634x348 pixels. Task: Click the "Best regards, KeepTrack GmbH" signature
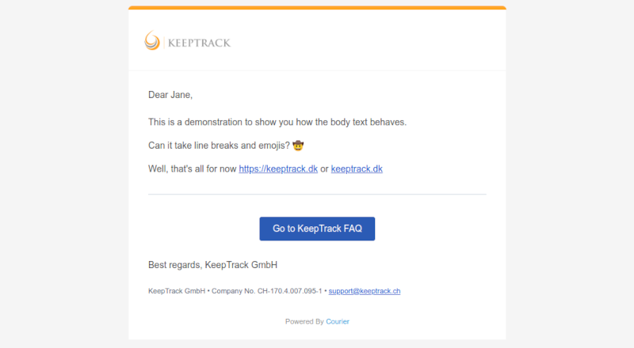click(x=212, y=265)
